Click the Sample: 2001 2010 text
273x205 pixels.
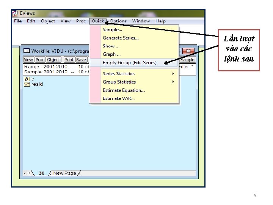click(46, 72)
